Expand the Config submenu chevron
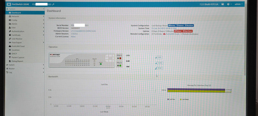The image size is (258, 116). [44, 20]
